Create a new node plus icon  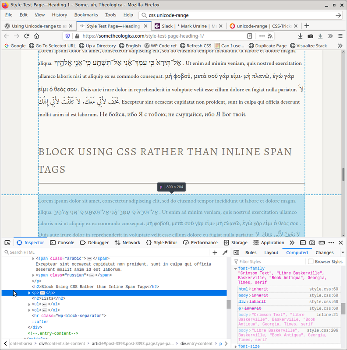pyautogui.click(x=215, y=252)
